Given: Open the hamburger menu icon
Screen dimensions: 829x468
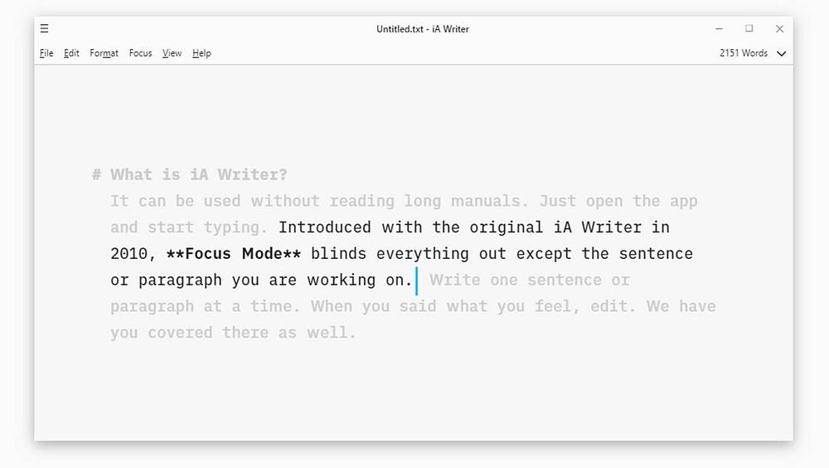Looking at the screenshot, I should tap(44, 28).
